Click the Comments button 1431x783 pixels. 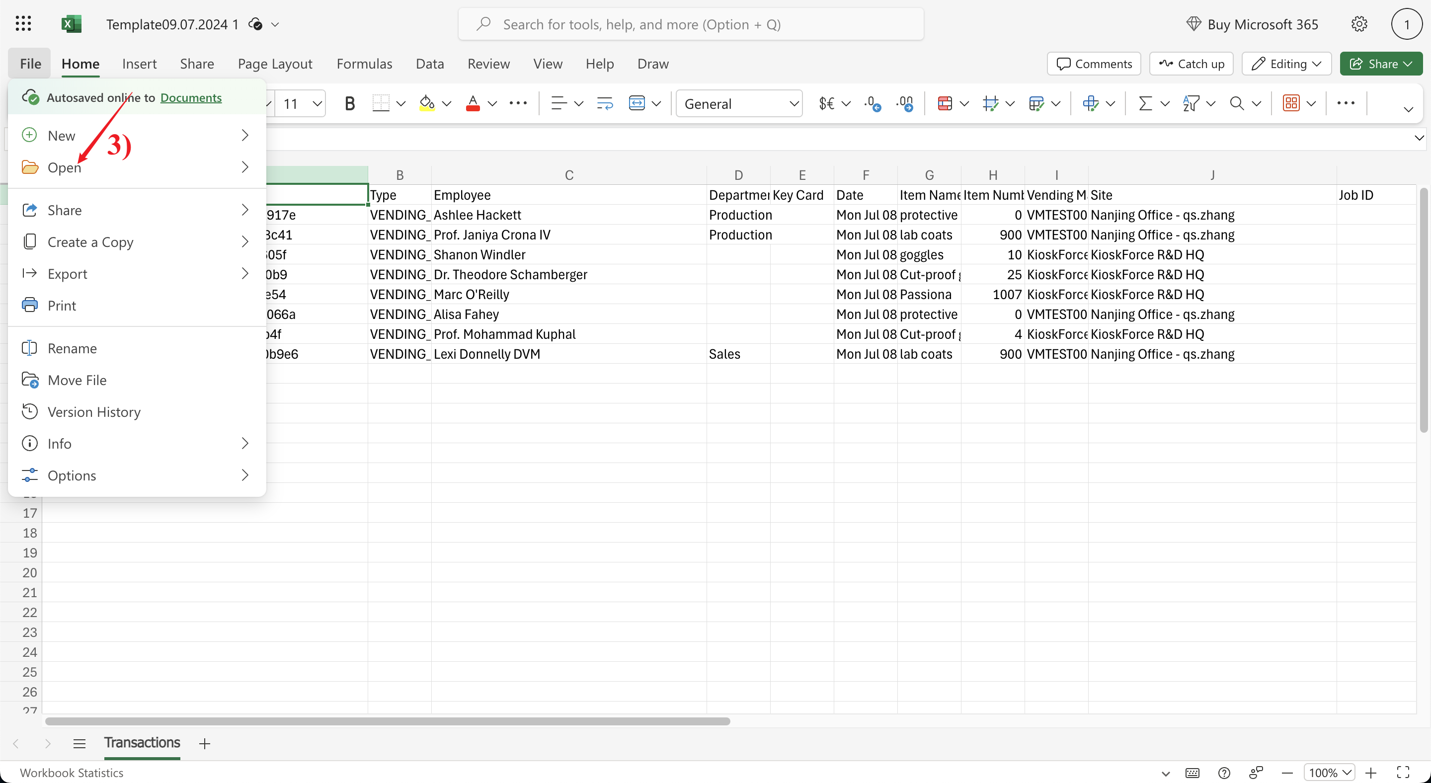pyautogui.click(x=1094, y=63)
